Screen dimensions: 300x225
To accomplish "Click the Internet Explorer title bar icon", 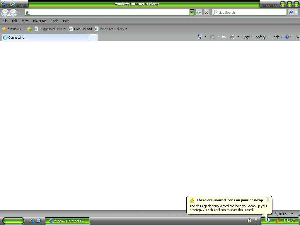I will pos(3,4).
